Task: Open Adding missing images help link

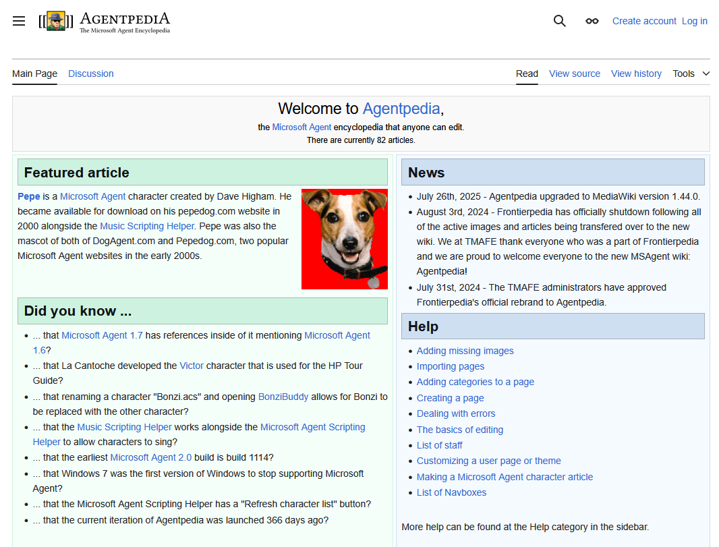Action: (x=465, y=351)
